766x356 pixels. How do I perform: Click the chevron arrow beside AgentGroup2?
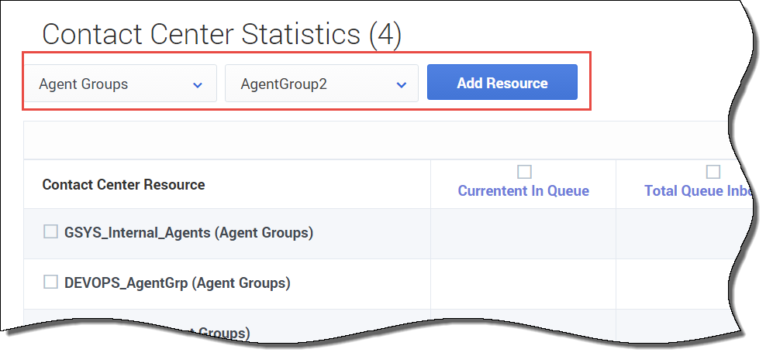point(401,84)
